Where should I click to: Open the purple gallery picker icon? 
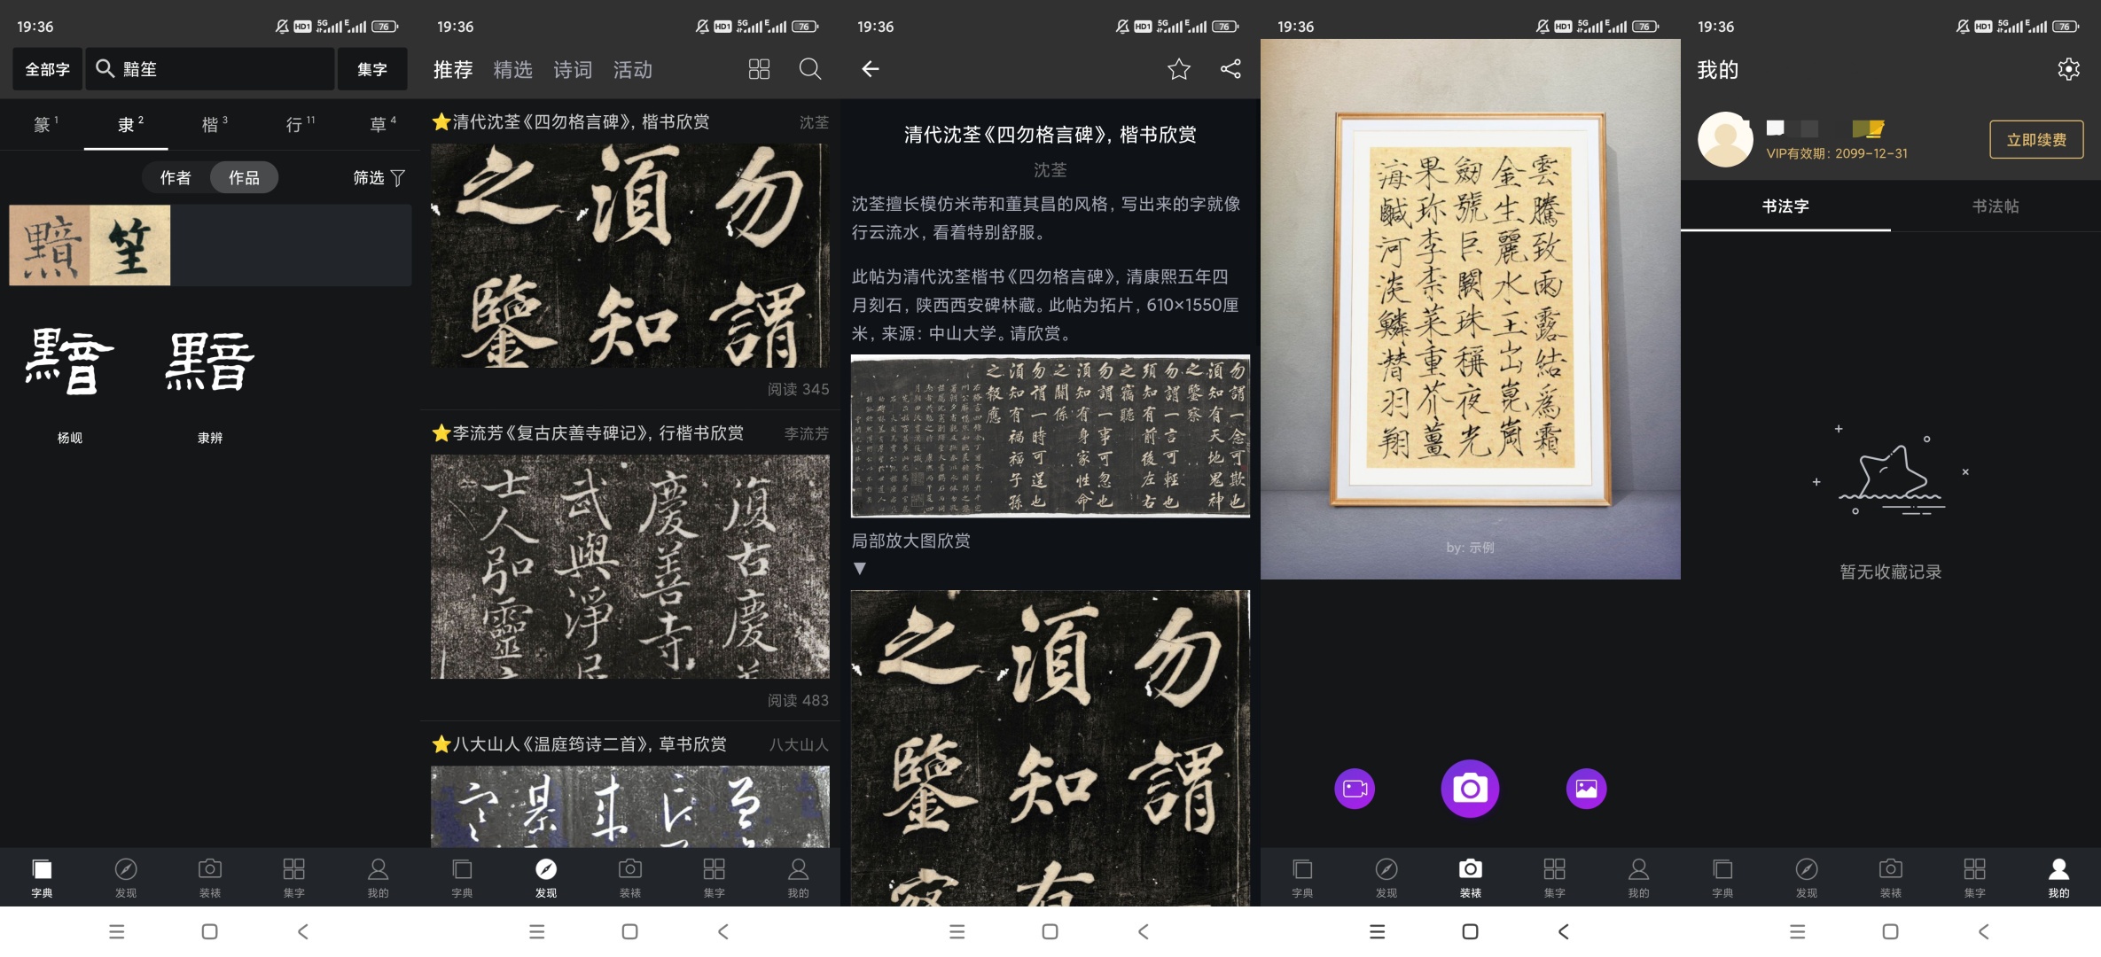pos(1586,788)
